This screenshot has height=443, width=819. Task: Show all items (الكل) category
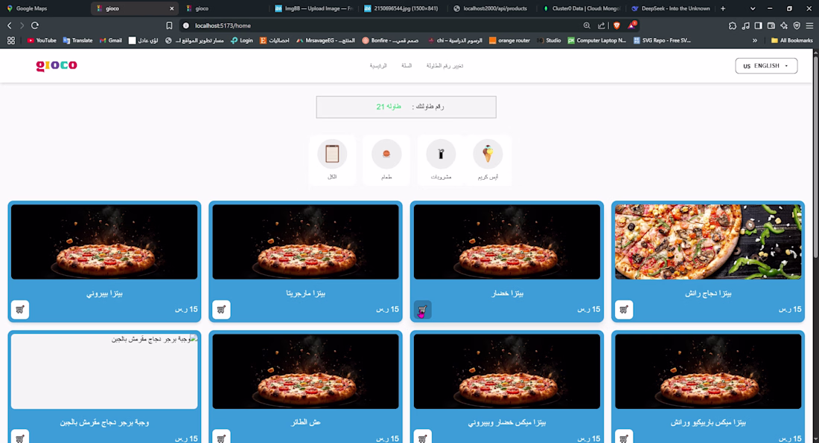332,160
